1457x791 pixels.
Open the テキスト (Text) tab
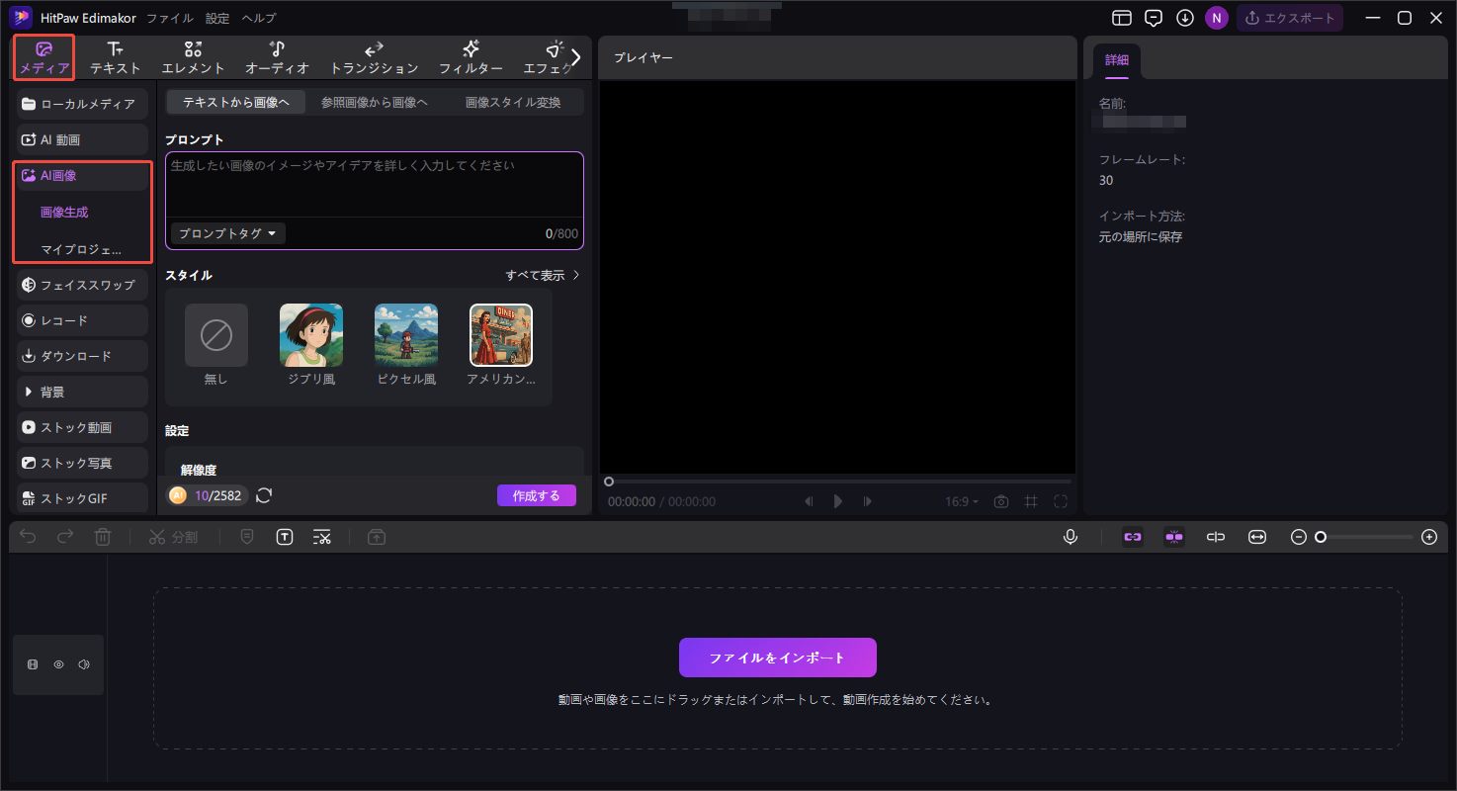[116, 58]
